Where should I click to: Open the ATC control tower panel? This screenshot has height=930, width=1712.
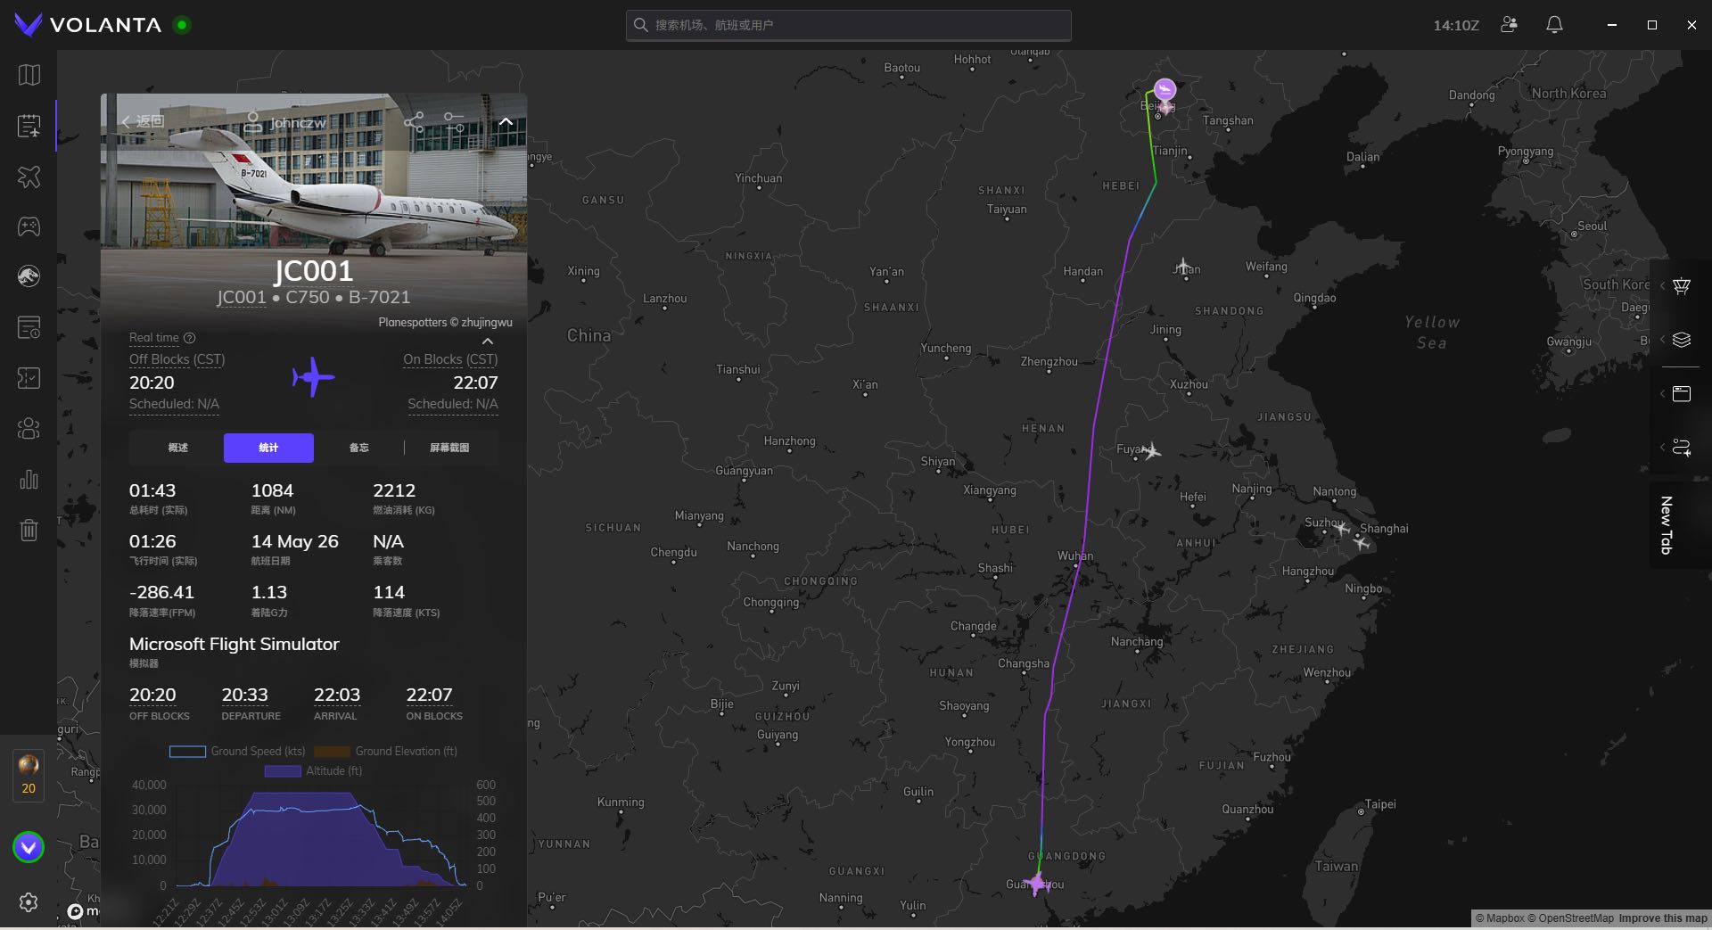pyautogui.click(x=1681, y=286)
